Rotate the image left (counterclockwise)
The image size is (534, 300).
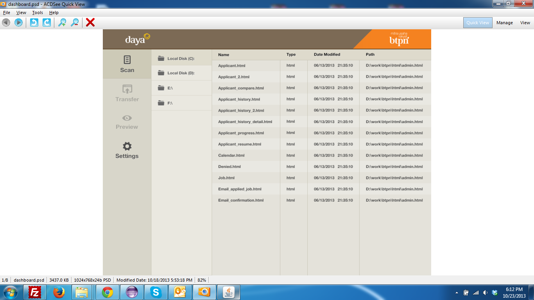pyautogui.click(x=34, y=23)
